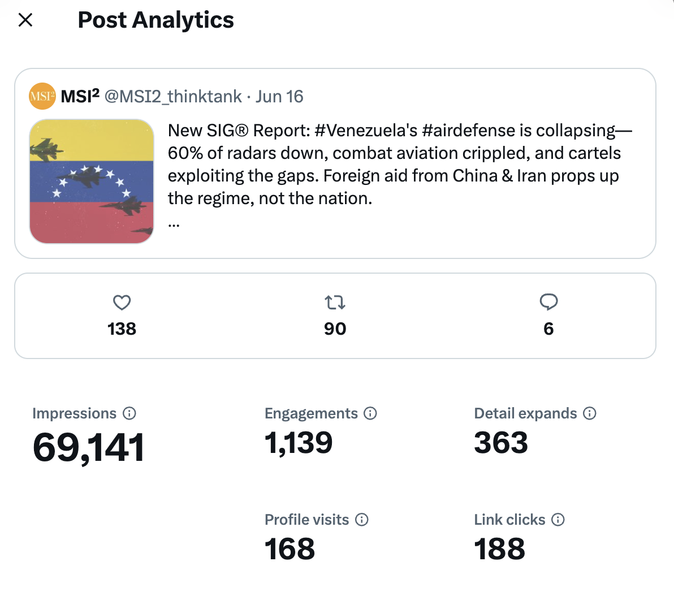Click the reply speech bubble icon
The height and width of the screenshot is (596, 674).
tap(548, 303)
